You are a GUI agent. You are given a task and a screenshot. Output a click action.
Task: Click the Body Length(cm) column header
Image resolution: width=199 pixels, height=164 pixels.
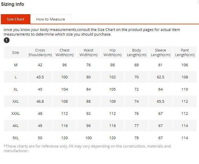pos(137,52)
